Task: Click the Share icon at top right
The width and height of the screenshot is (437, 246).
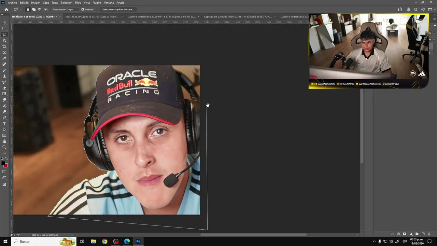Action: click(x=400, y=10)
